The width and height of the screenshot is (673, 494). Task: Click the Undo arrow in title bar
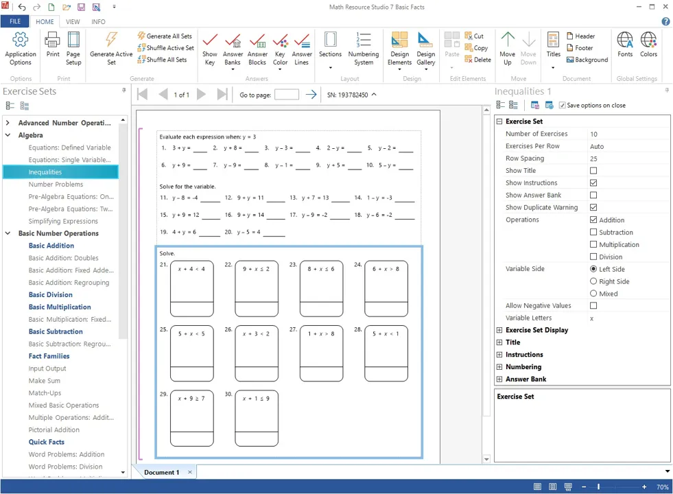pyautogui.click(x=22, y=7)
